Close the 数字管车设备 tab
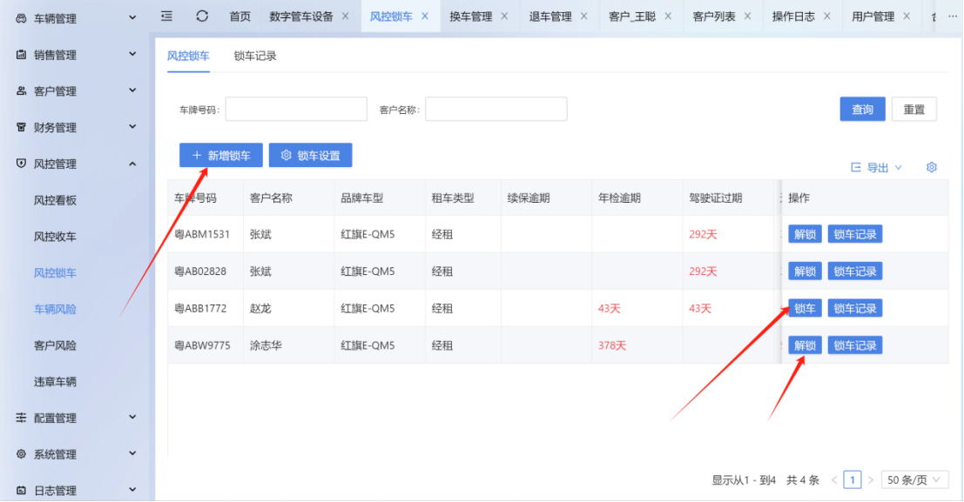The height and width of the screenshot is (502, 964). coord(345,17)
